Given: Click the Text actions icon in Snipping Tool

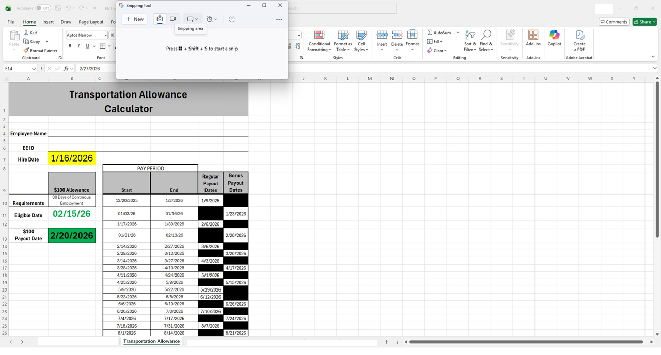Looking at the screenshot, I should pos(232,19).
